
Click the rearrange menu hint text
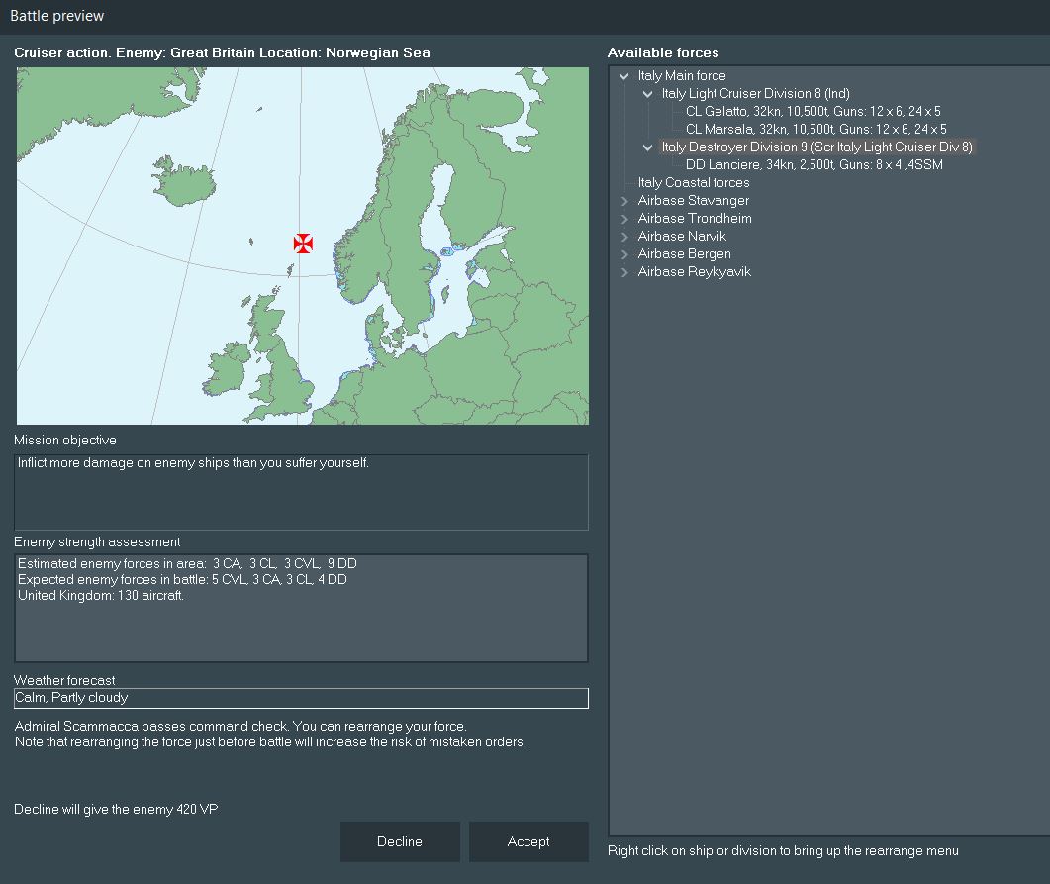pos(783,850)
